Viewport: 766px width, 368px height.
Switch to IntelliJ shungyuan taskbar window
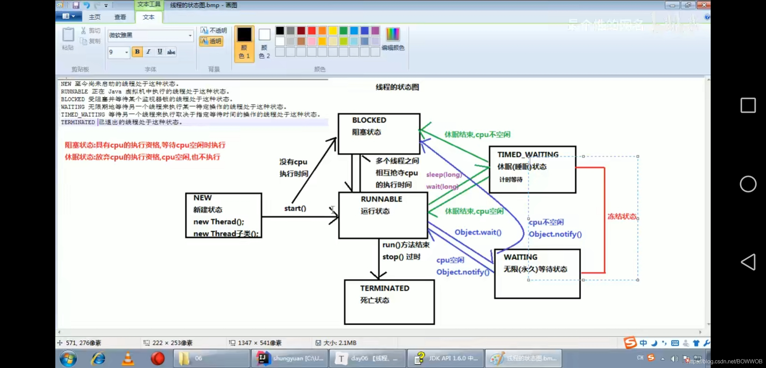[290, 358]
